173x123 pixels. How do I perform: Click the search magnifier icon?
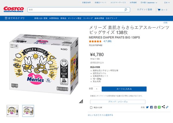[126, 9]
